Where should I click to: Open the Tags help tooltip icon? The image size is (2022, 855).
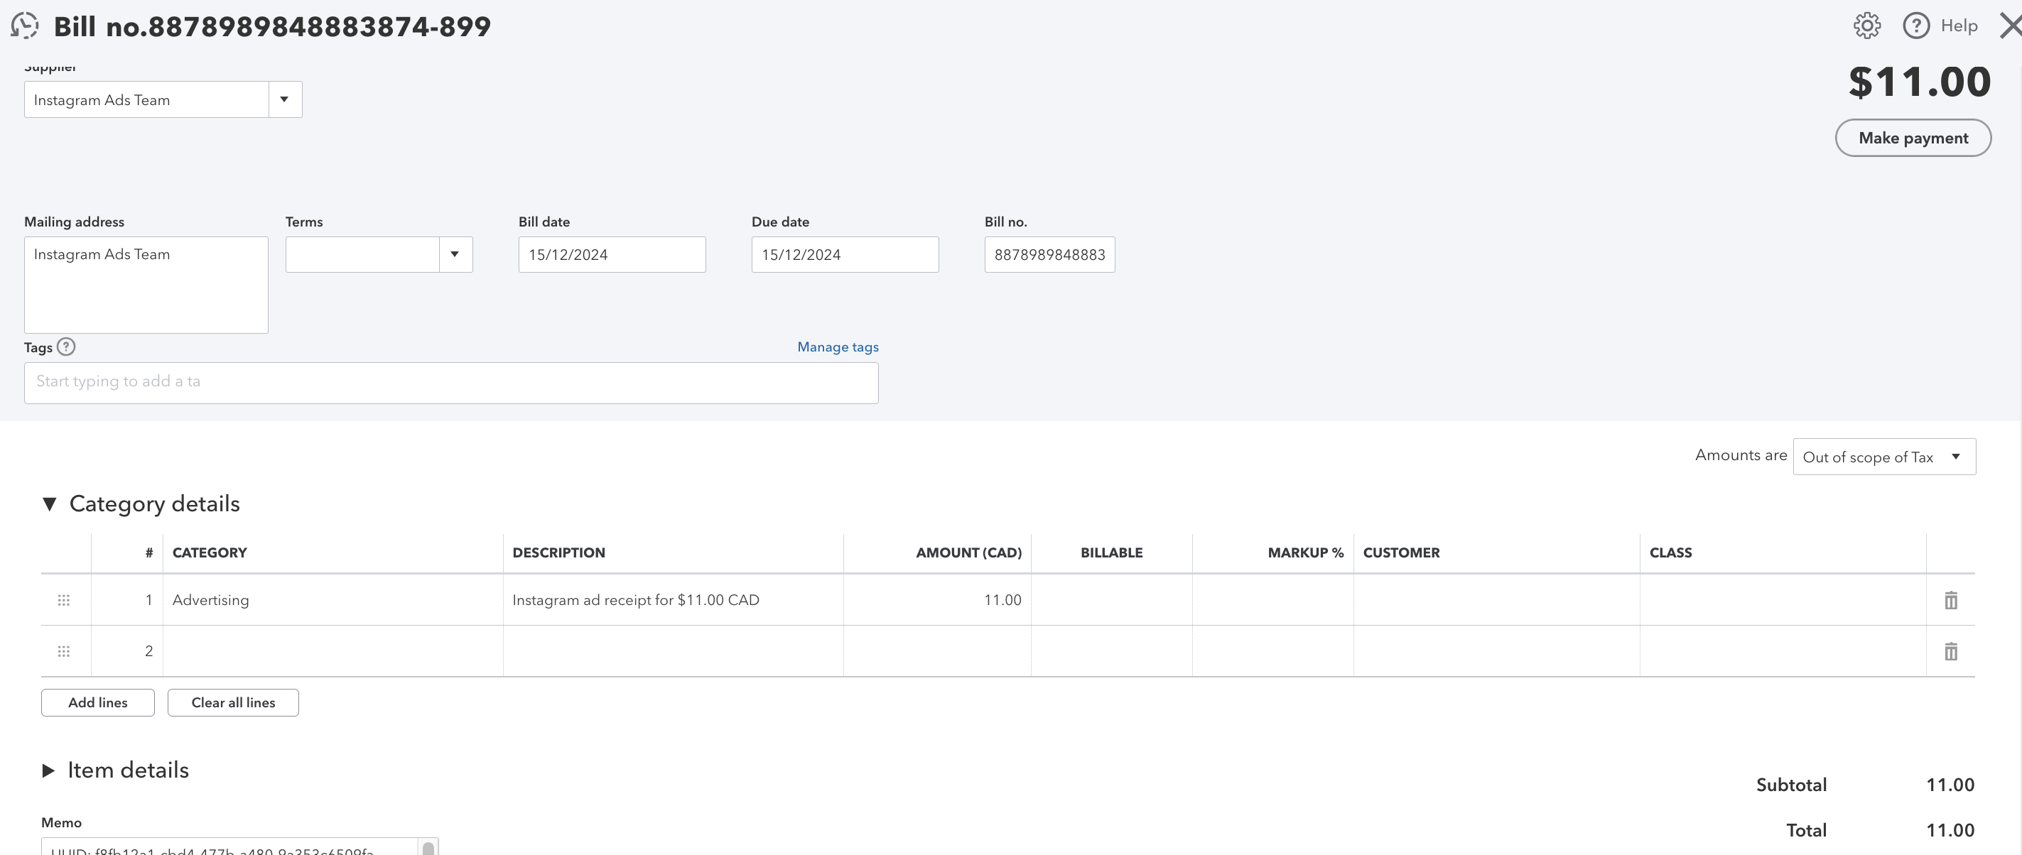coord(67,347)
